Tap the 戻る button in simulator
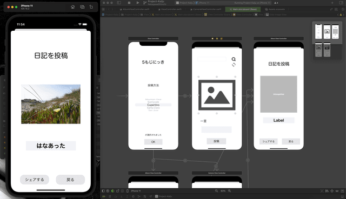Image resolution: width=346 pixels, height=199 pixels. coord(70,180)
